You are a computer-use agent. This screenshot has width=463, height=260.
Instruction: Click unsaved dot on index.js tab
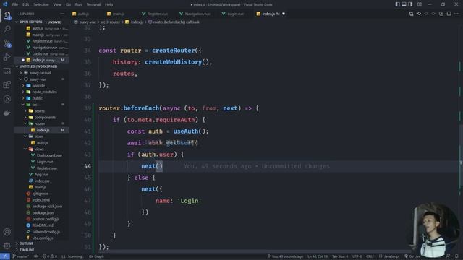[x=284, y=14]
